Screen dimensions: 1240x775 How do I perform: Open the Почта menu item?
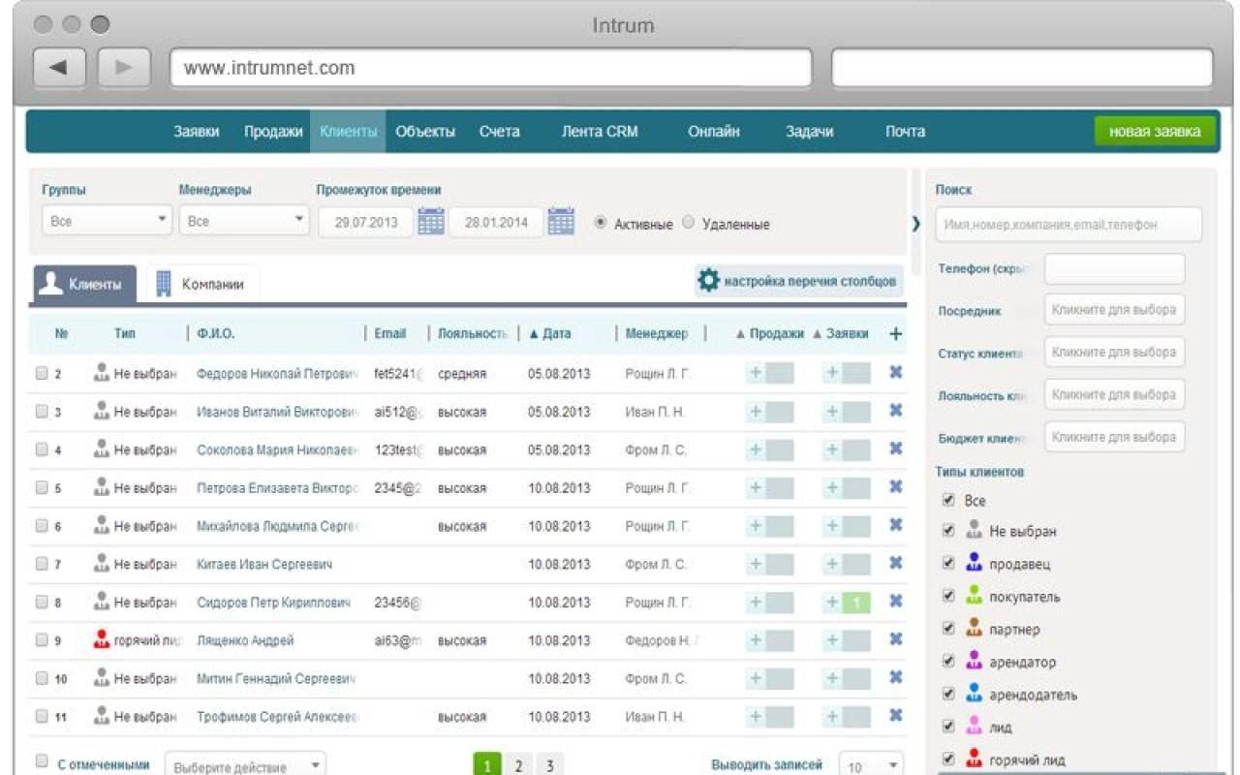905,132
